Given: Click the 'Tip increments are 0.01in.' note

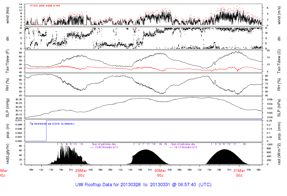Looking at the screenshot, I should (52, 123).
